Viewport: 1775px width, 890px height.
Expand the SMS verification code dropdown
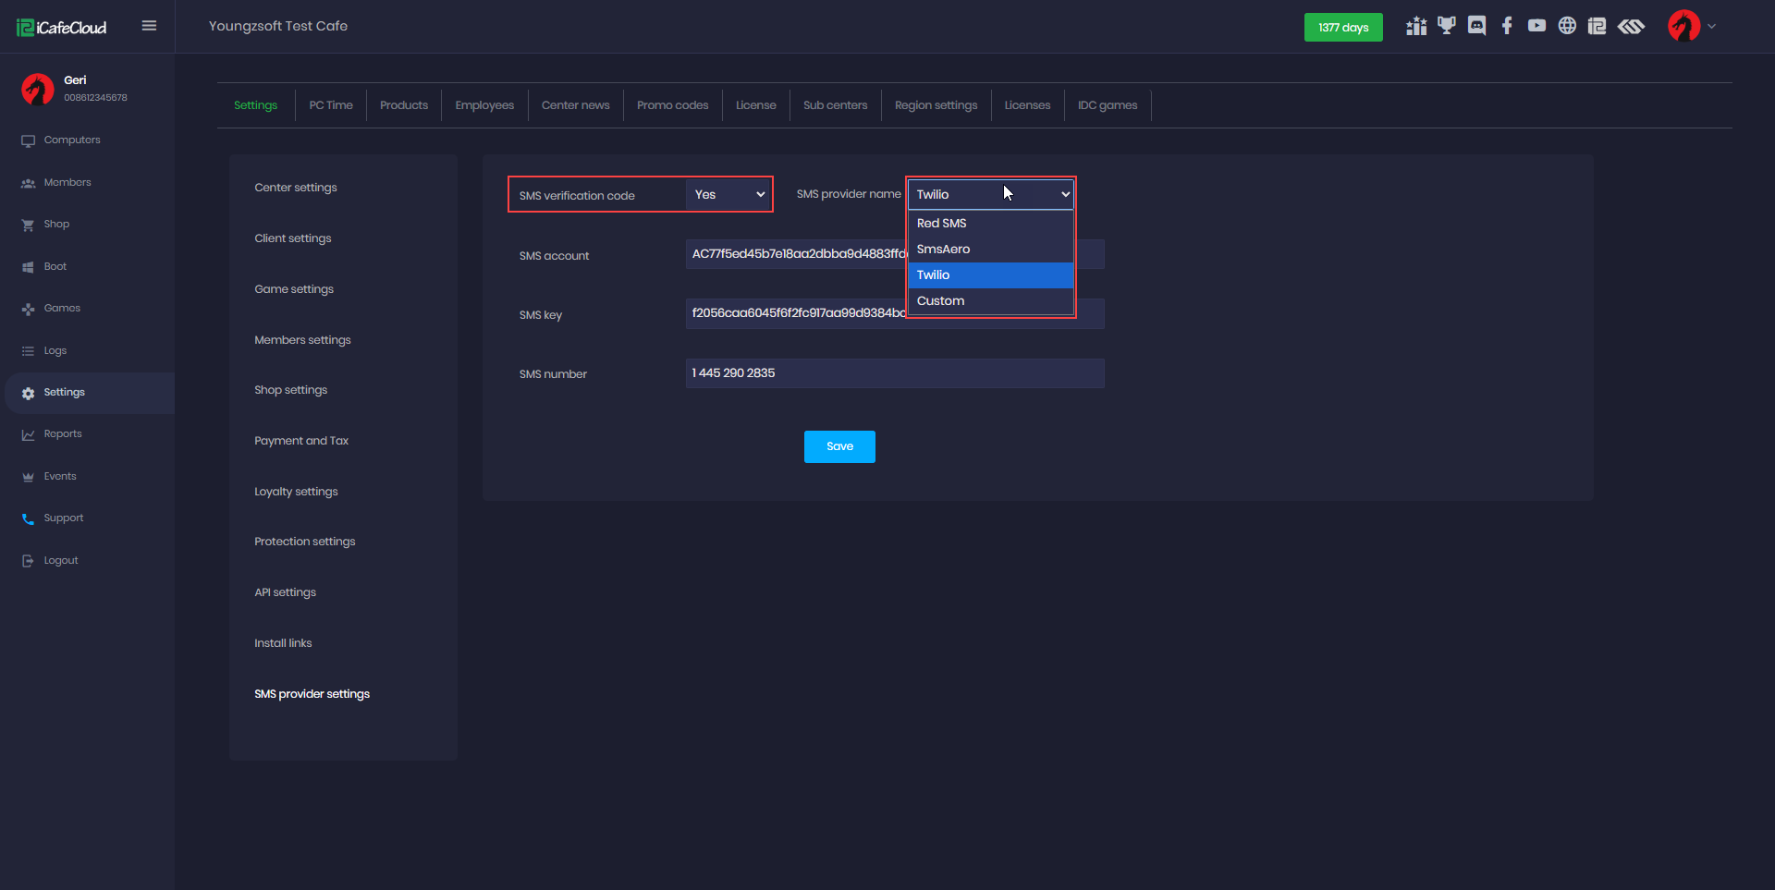tap(729, 194)
